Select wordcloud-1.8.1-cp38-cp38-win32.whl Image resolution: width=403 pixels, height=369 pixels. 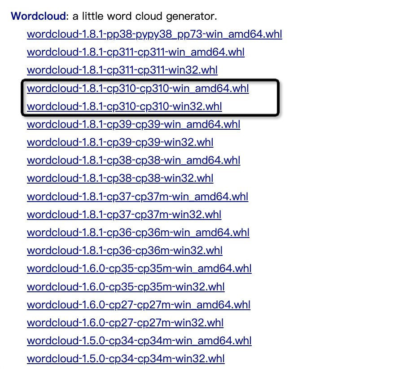[120, 179]
